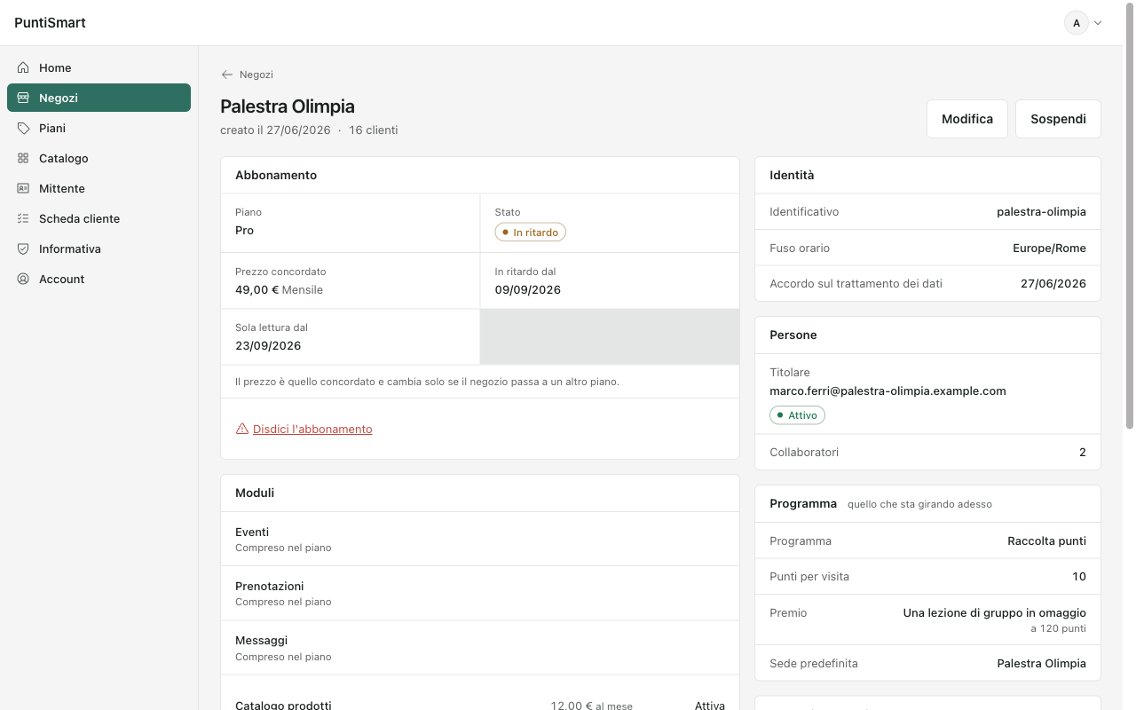Click the Home sidebar icon

23,67
